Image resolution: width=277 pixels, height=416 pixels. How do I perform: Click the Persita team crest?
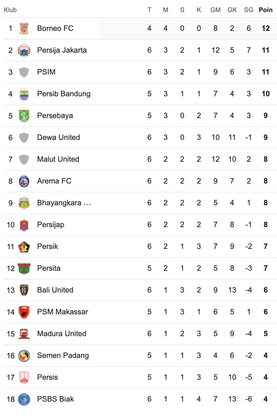pos(24,268)
